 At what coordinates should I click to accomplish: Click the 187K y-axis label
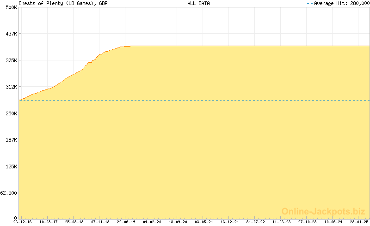(11, 140)
